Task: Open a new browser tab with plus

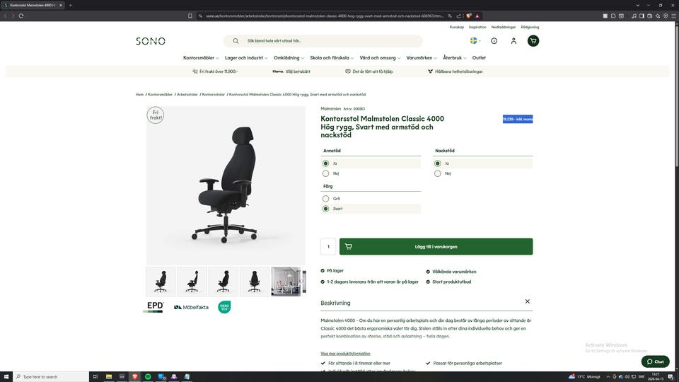Action: click(71, 5)
